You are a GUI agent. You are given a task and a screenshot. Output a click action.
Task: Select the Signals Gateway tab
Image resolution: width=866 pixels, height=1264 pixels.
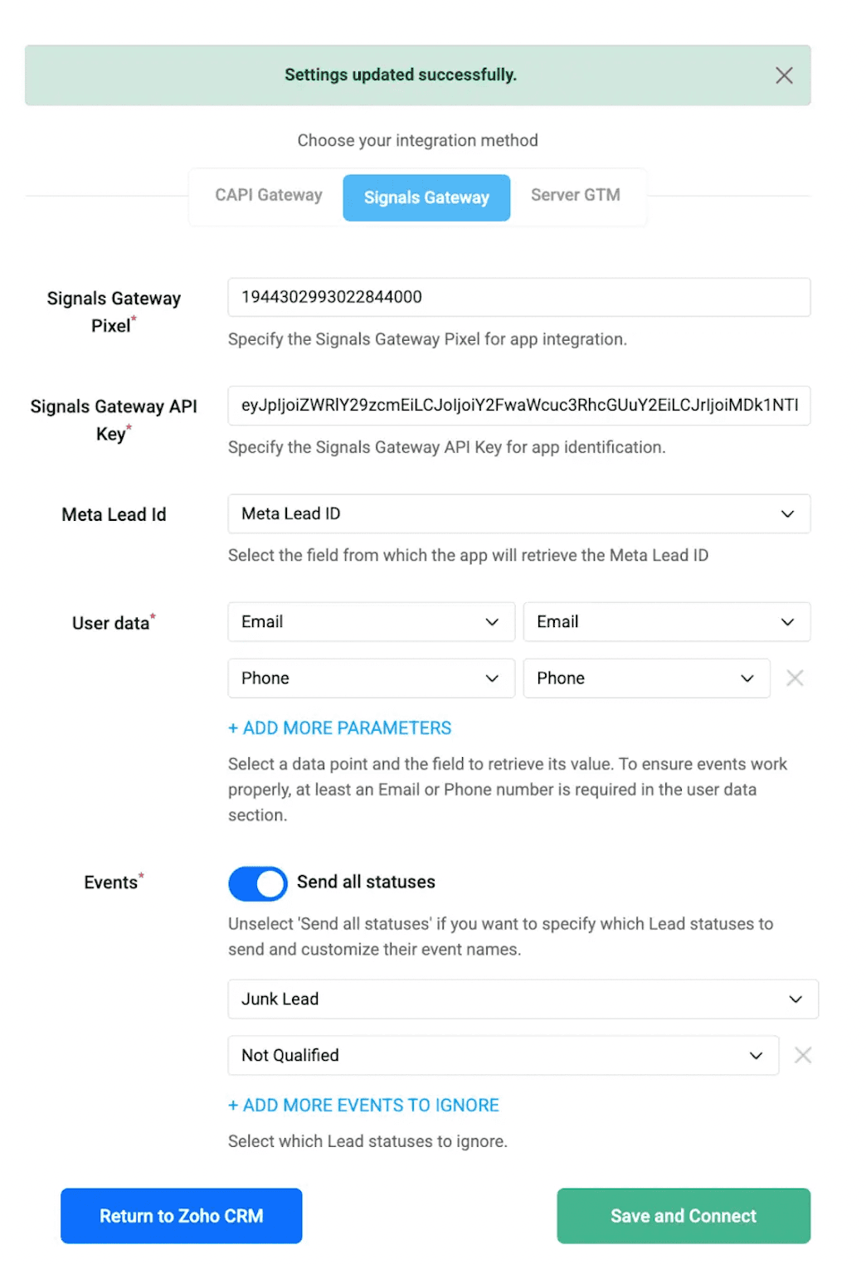pyautogui.click(x=426, y=197)
